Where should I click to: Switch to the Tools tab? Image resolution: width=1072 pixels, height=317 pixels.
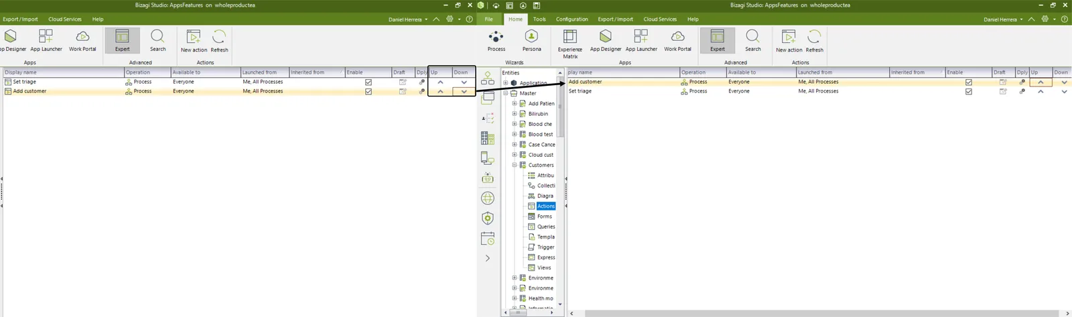(x=539, y=19)
